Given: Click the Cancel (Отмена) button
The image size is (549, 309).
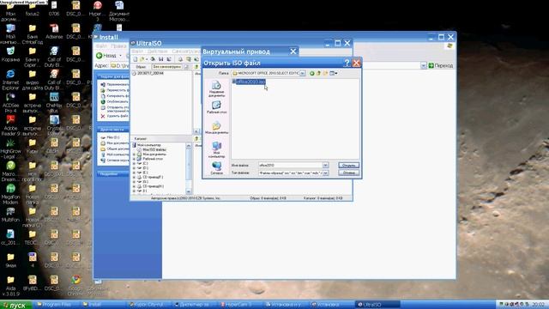Looking at the screenshot, I should 348,173.
